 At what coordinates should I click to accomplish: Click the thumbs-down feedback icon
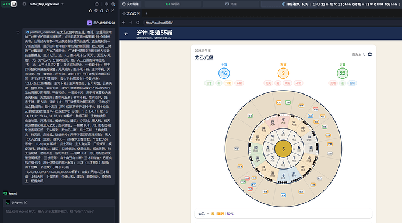(x=96, y=10)
